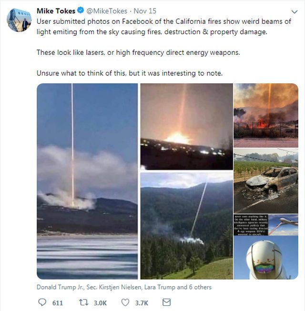This screenshot has height=311, width=305.
Task: Open the night explosion glow photo
Action: click(x=186, y=126)
